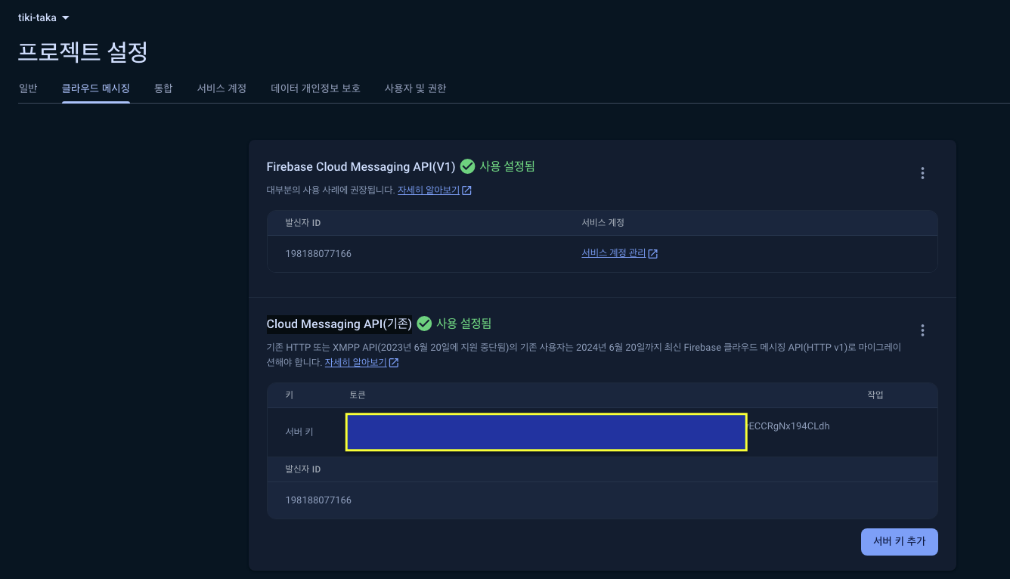
Task: Click the 사용 설정됨 status next to V1 API
Action: click(x=507, y=166)
